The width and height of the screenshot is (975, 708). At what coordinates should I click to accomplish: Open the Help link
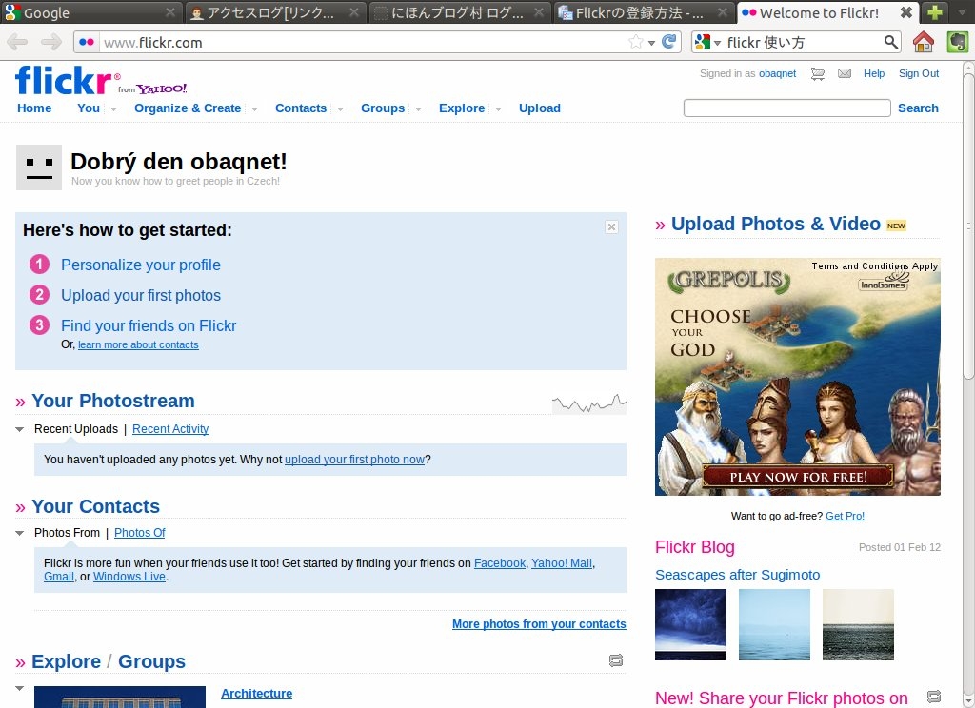pyautogui.click(x=874, y=73)
